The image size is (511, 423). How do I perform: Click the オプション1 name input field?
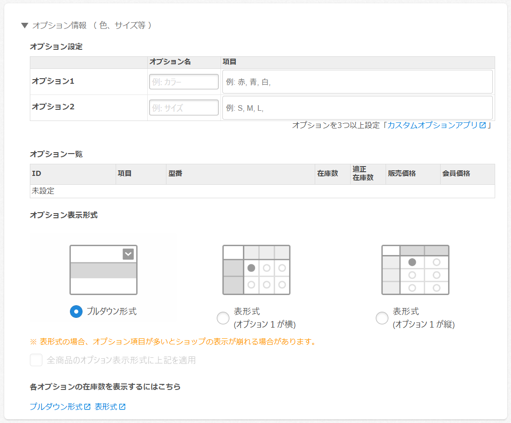pyautogui.click(x=184, y=82)
